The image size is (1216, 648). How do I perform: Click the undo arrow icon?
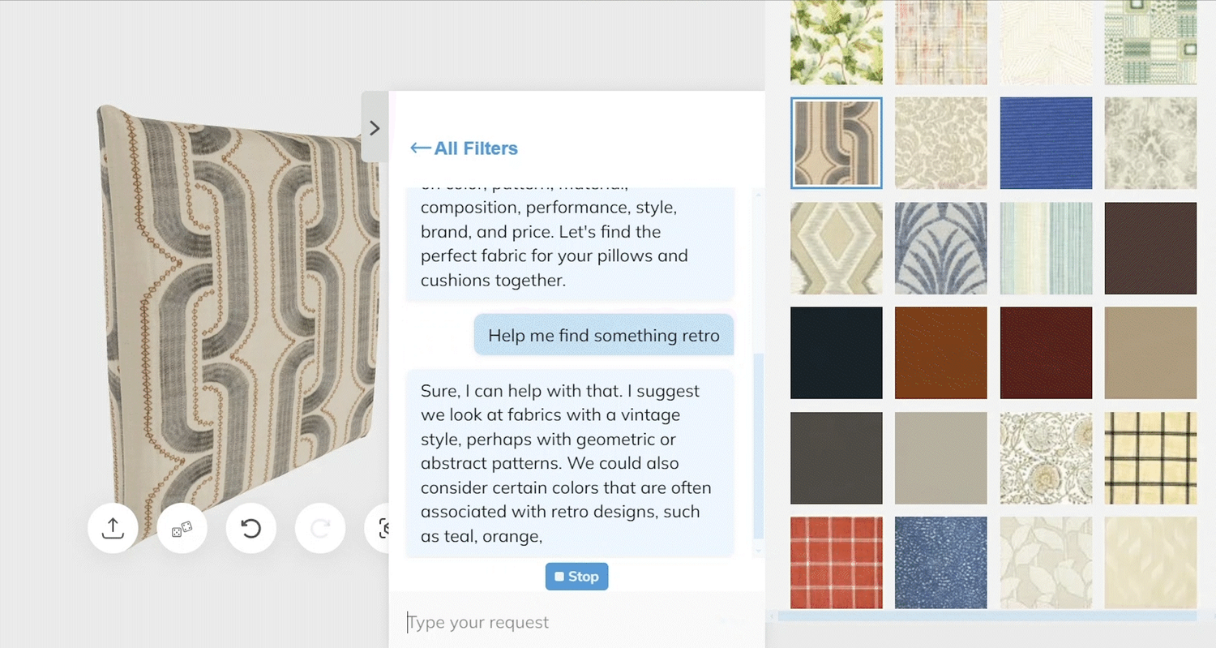(x=251, y=528)
